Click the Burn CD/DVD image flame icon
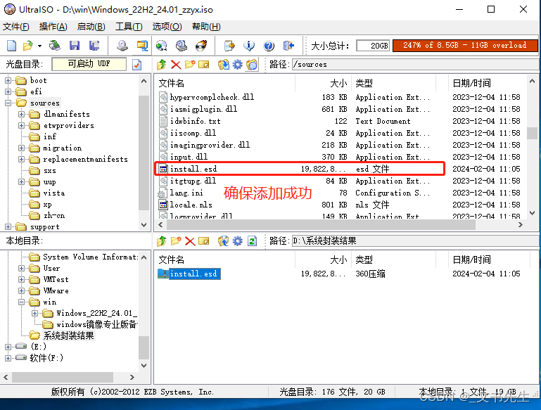This screenshot has width=541, height=410. point(201,46)
